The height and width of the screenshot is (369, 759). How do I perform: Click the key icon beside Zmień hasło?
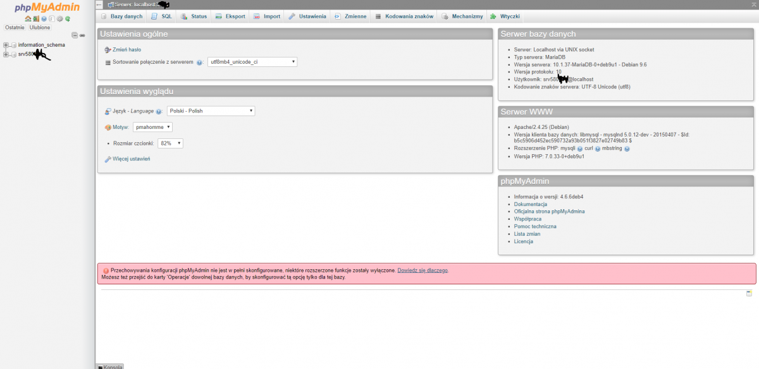pos(108,49)
